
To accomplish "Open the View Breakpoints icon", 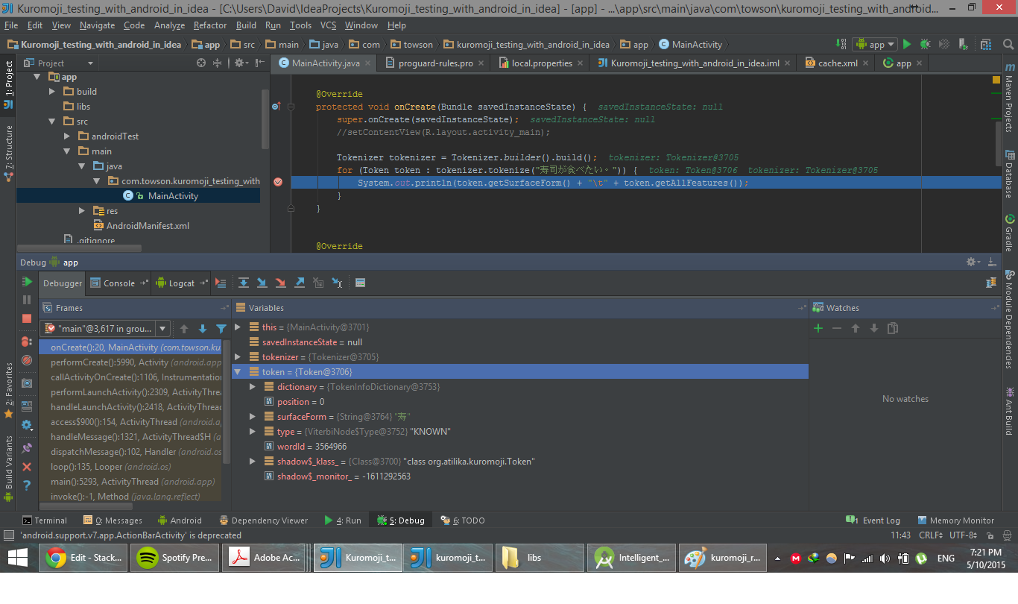I will [x=27, y=342].
